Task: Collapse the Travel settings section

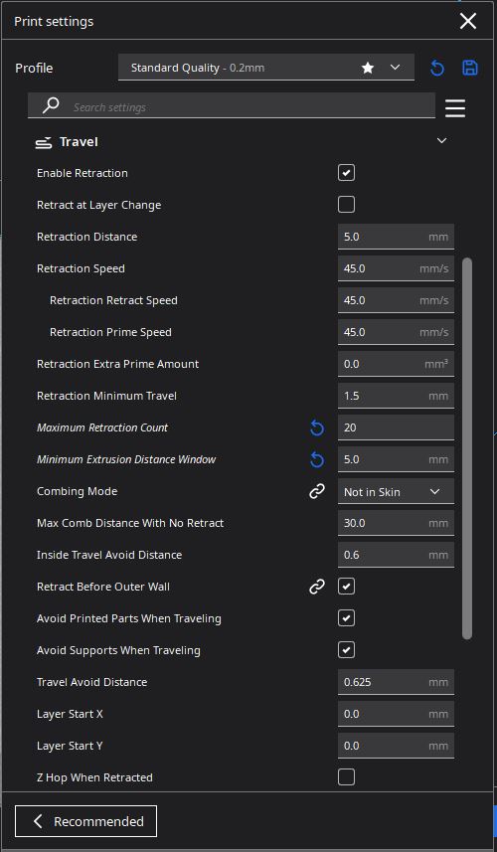Action: click(441, 141)
